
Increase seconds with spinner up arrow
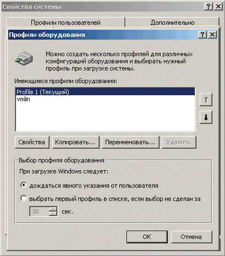click(53, 209)
